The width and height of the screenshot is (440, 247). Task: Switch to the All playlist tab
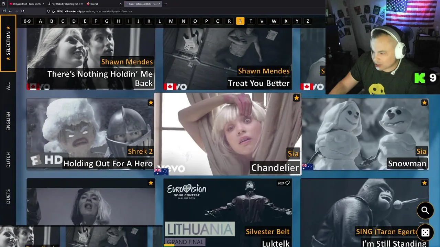coord(8,86)
